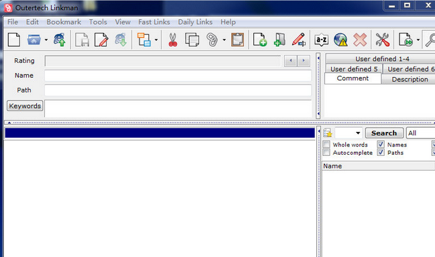Viewport: 435px width, 257px height.
Task: Click the magnifying glass search icon
Action: tap(430, 40)
